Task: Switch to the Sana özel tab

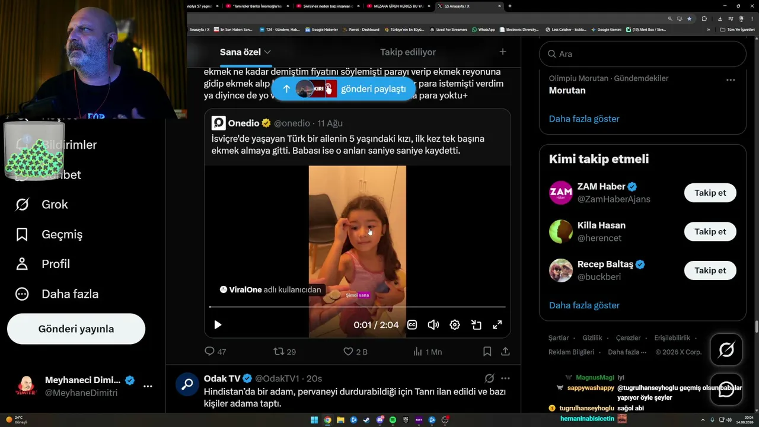Action: 240,52
